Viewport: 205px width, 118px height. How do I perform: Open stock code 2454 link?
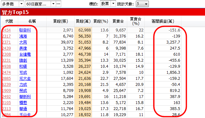[x=6, y=30]
